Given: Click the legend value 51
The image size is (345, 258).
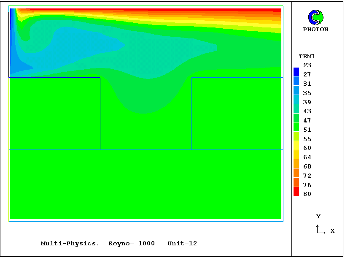Looking at the screenshot, I should tap(307, 130).
